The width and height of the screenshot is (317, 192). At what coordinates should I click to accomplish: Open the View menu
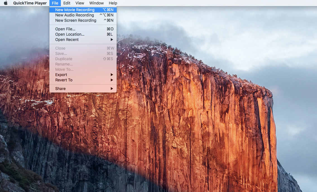point(80,3)
